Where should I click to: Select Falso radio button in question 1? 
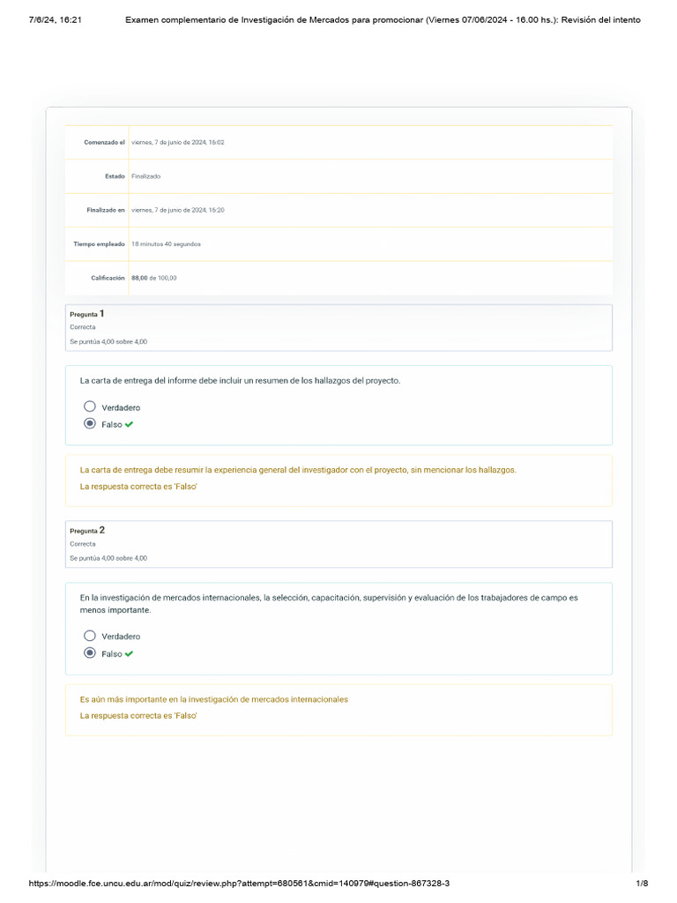(90, 424)
